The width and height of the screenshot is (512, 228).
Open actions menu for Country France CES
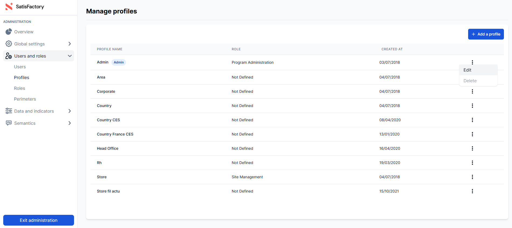coord(472,134)
